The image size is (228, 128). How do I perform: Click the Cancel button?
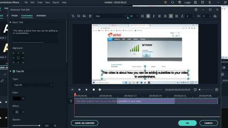tap(208, 123)
